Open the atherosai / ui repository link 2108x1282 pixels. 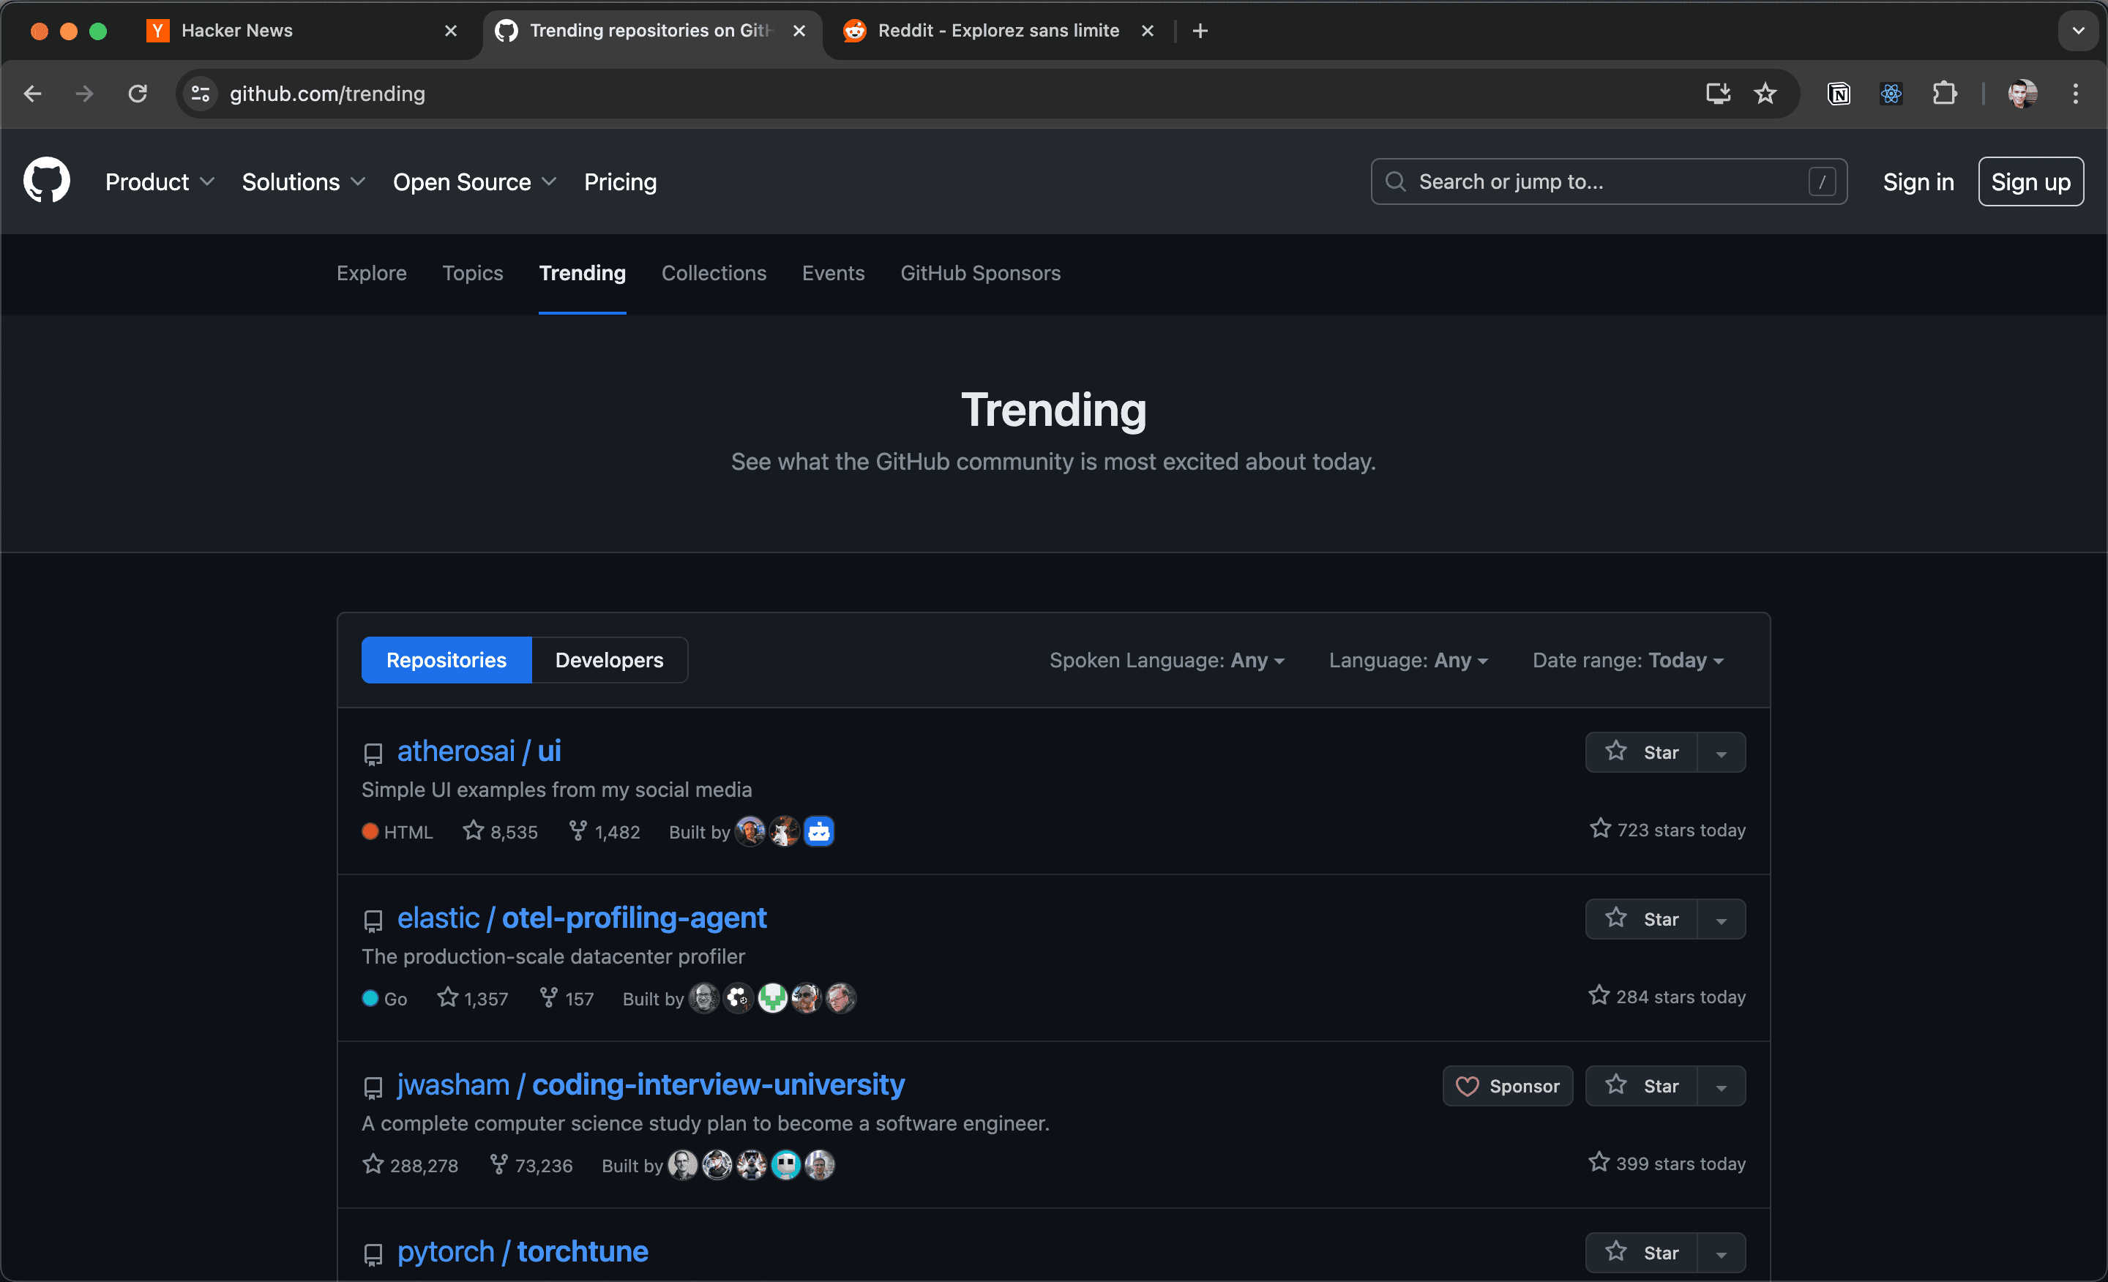click(x=479, y=751)
